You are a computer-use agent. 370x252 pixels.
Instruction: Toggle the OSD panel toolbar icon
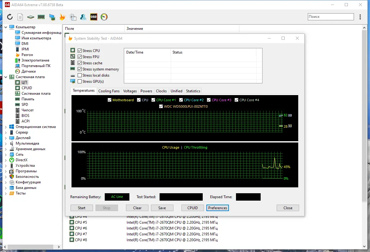point(94,17)
